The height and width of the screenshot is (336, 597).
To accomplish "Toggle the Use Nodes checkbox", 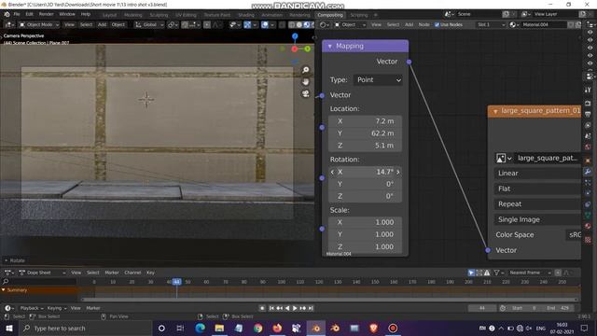I will pyautogui.click(x=437, y=25).
